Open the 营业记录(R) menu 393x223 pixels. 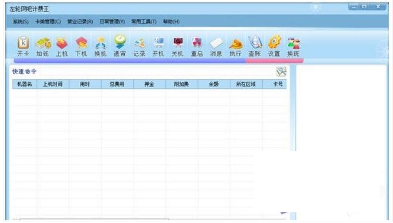click(x=80, y=22)
